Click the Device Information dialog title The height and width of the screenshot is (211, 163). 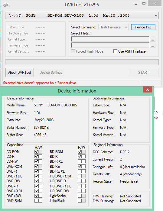click(x=77, y=91)
